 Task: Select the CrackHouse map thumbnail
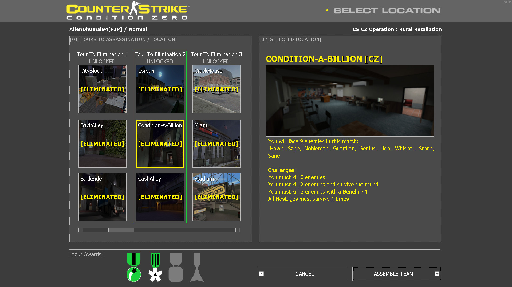(216, 89)
